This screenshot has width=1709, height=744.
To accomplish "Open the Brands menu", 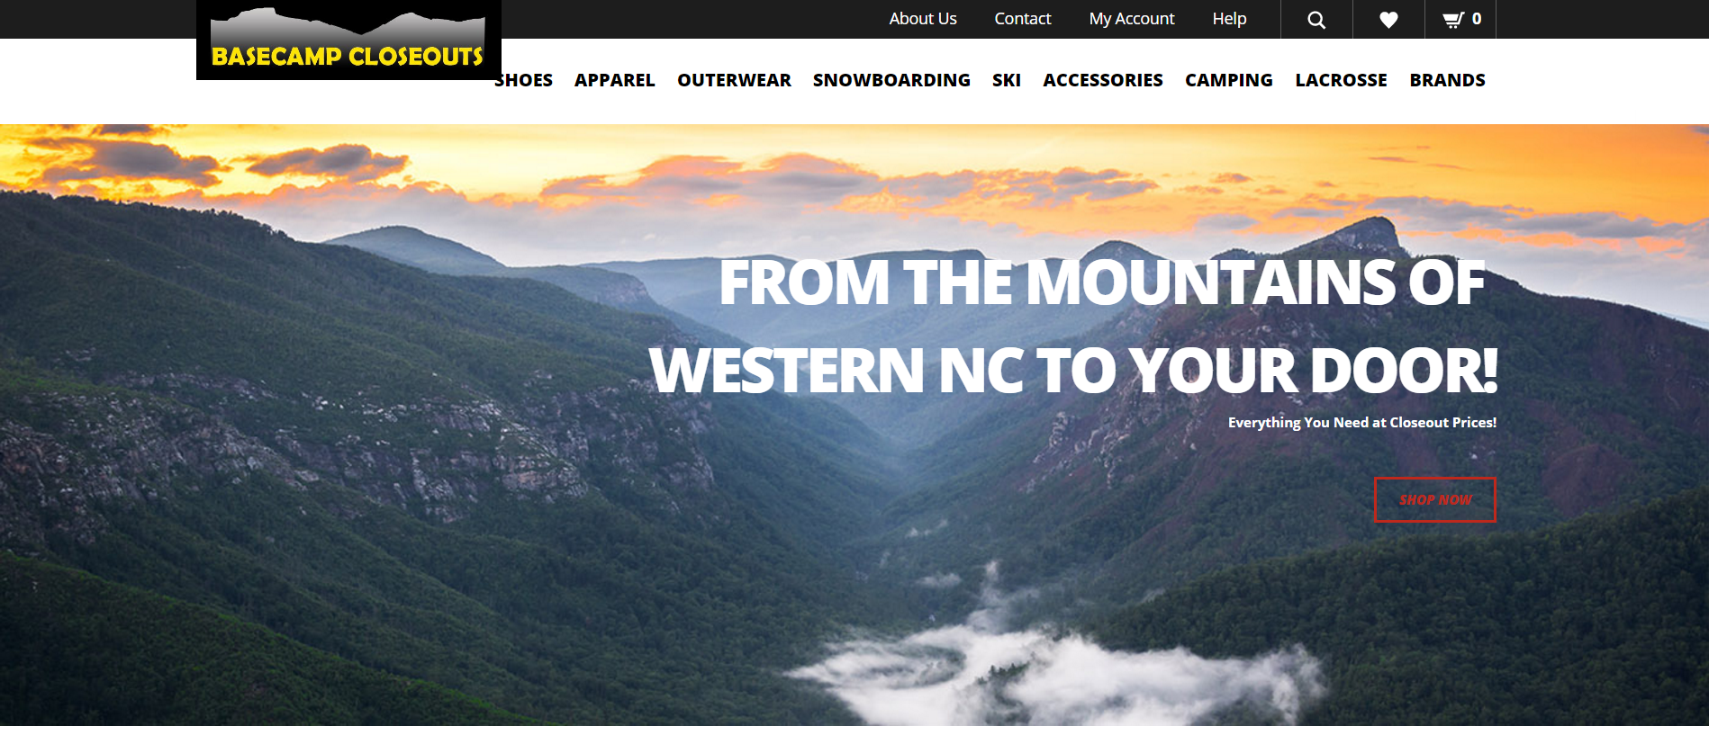I will point(1447,80).
